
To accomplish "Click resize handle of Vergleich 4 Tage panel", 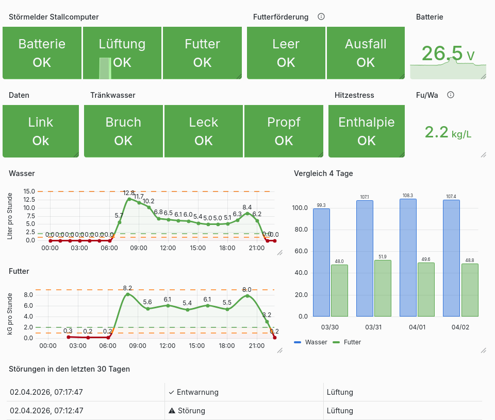I will pos(483,350).
